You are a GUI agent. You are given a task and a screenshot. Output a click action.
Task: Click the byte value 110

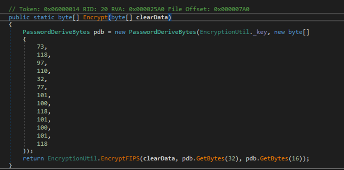tap(43, 71)
